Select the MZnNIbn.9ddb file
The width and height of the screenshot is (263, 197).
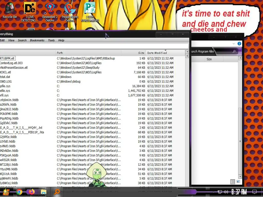point(92,151)
